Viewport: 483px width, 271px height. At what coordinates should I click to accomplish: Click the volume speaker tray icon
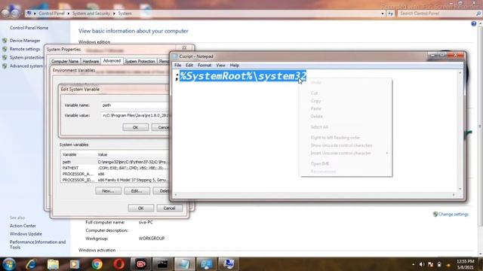[x=422, y=264]
